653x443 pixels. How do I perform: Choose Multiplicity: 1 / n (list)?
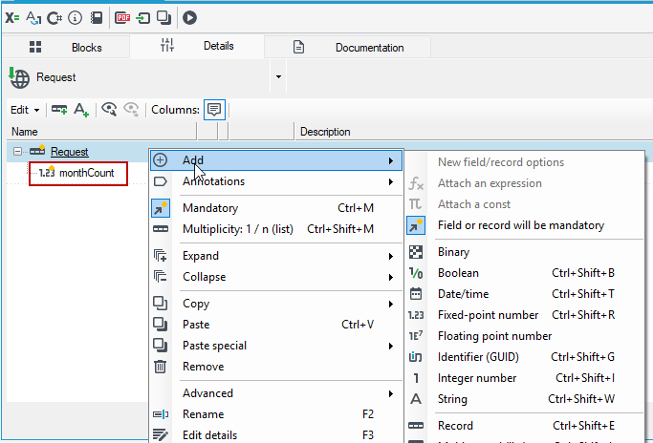(x=276, y=229)
